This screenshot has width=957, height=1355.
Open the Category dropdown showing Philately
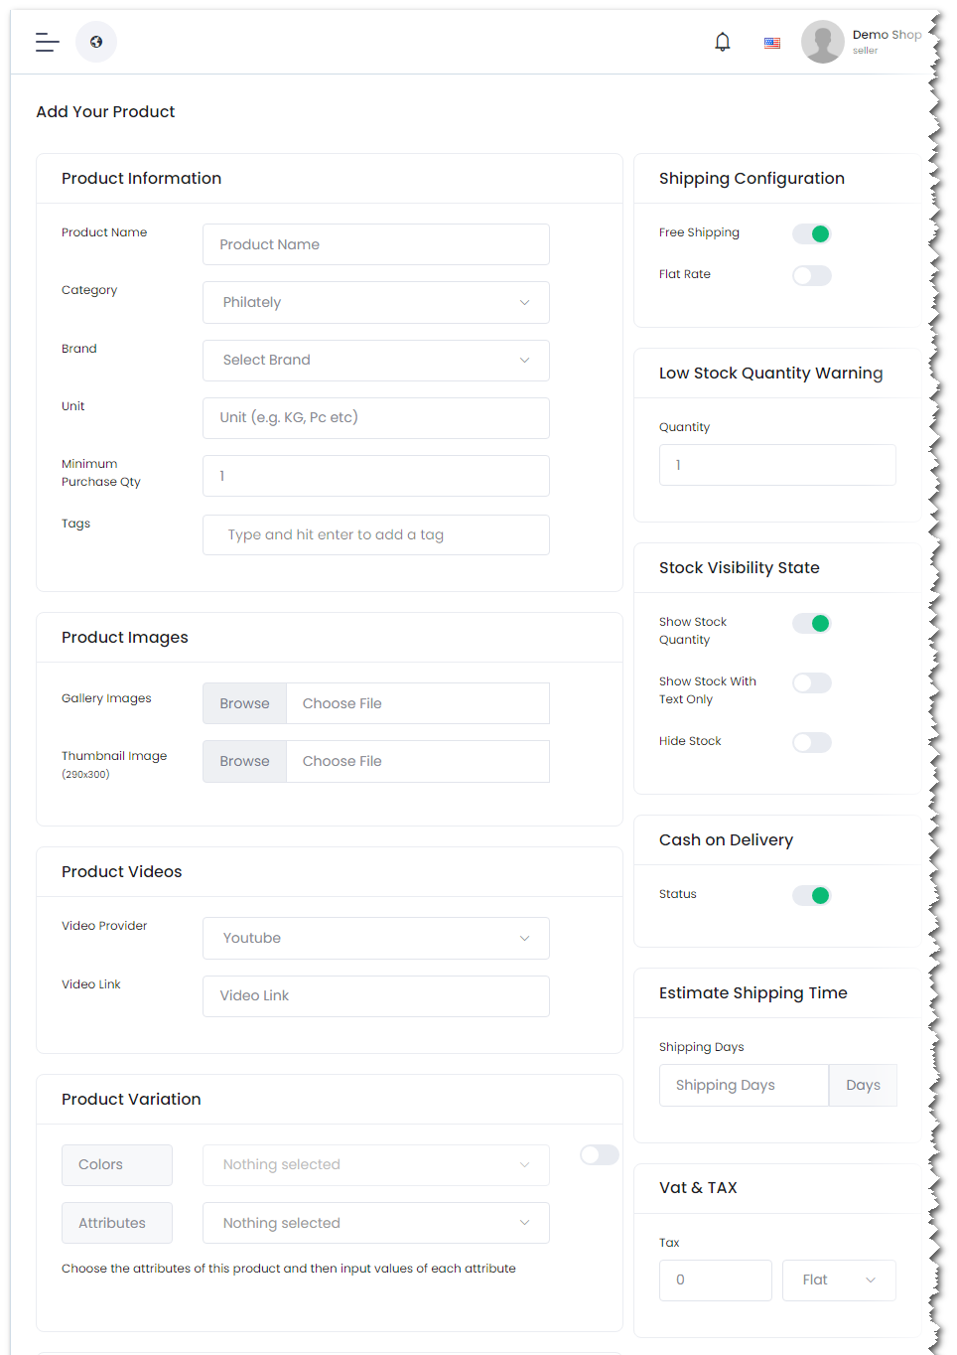coord(375,303)
